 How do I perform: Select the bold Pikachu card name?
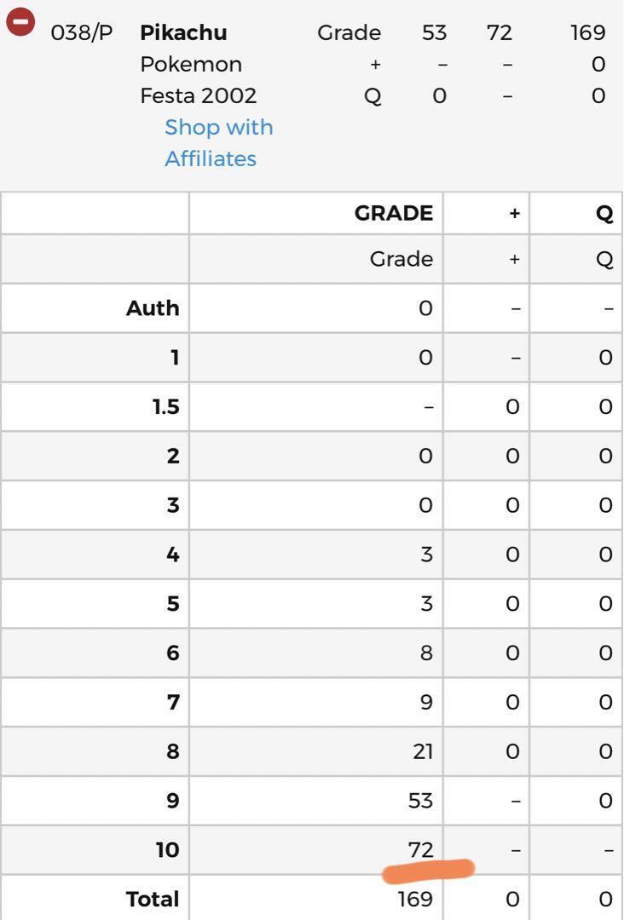(x=183, y=33)
